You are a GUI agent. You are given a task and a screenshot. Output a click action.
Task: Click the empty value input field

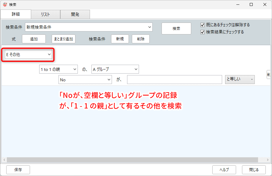coord(174,80)
